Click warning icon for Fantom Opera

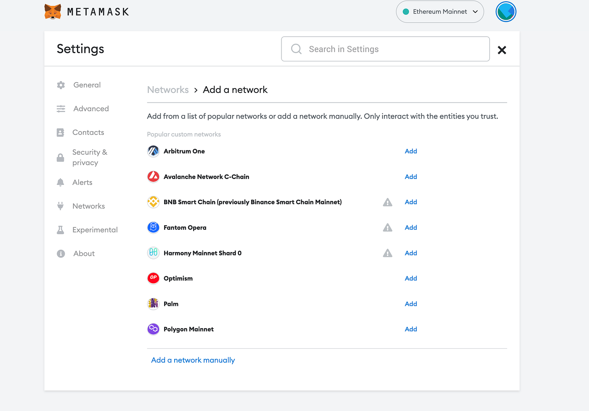[387, 227]
